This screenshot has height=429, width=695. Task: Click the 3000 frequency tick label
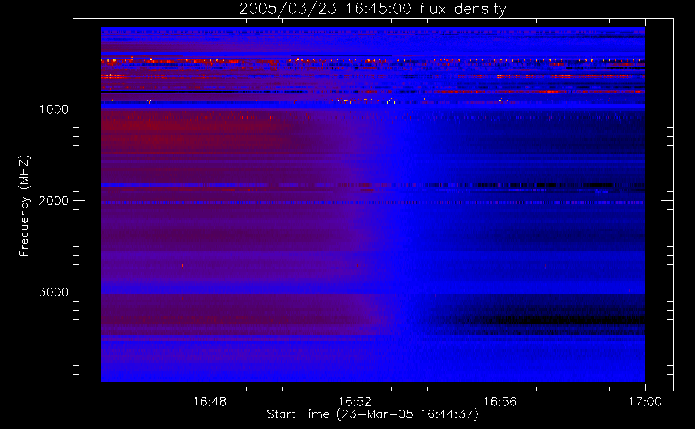click(x=54, y=292)
